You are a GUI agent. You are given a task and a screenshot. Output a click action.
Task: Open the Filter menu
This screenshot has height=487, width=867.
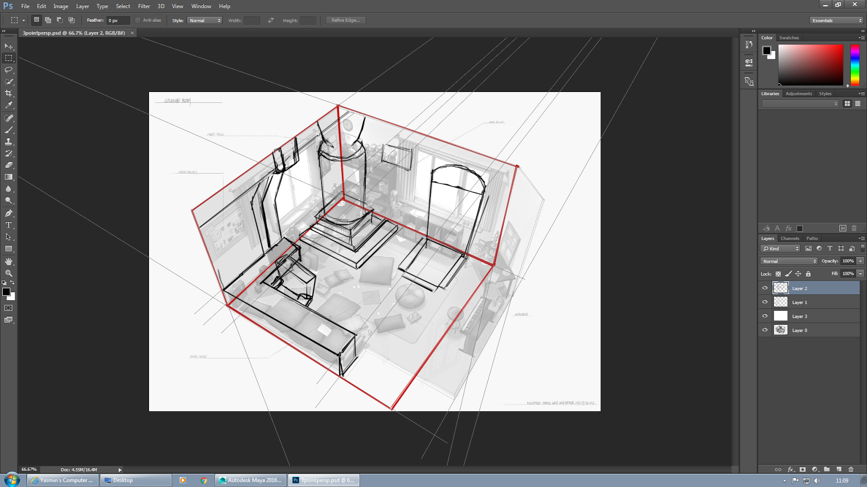point(144,6)
